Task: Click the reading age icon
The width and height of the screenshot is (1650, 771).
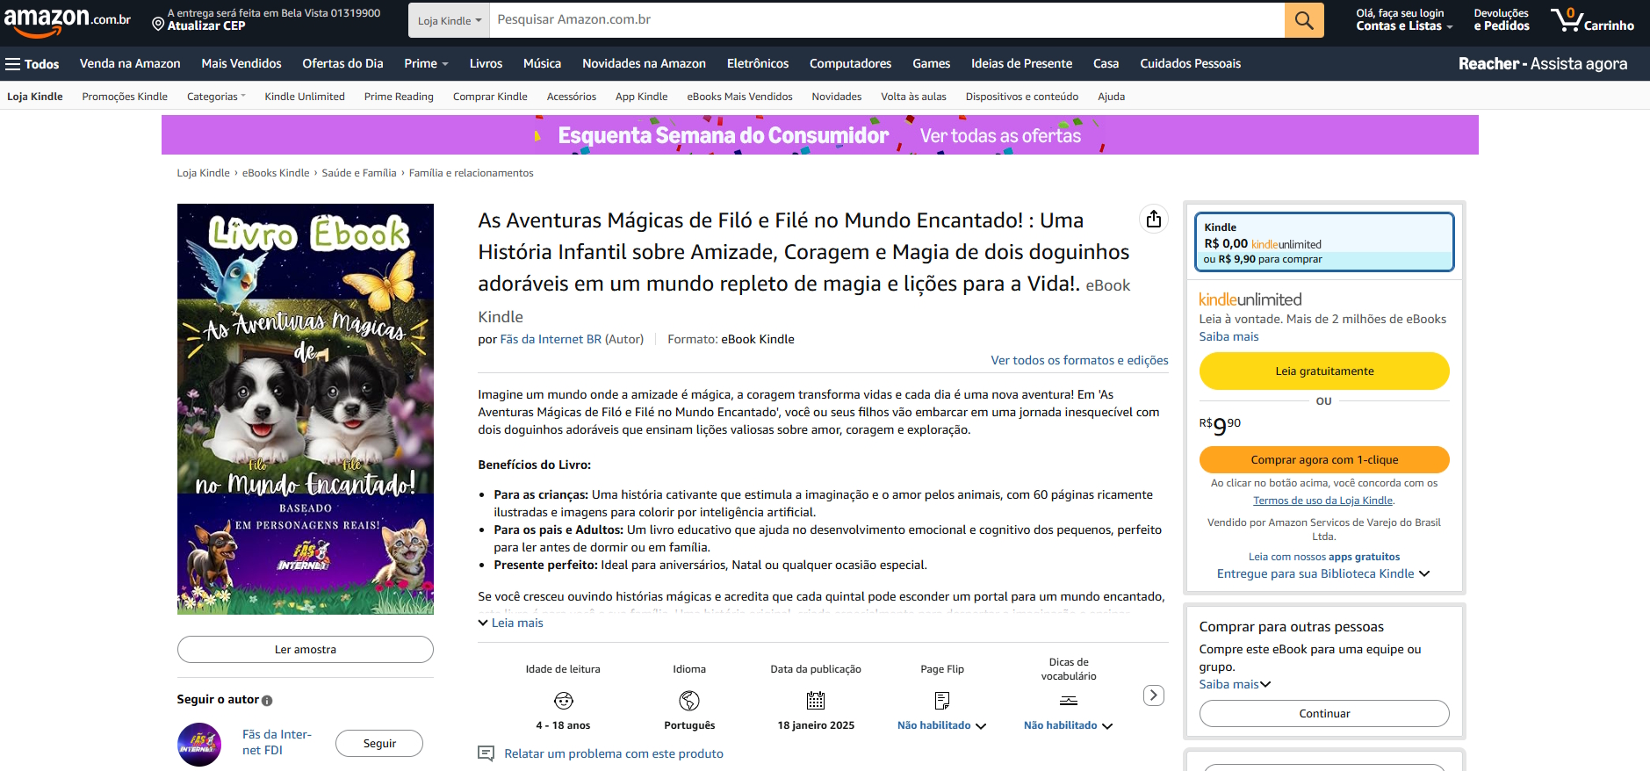Action: [564, 701]
